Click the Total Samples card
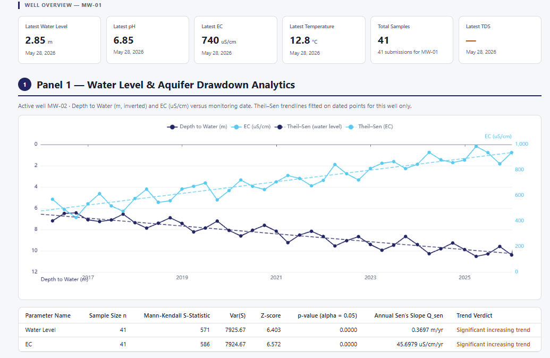The height and width of the screenshot is (358, 550). [412, 40]
